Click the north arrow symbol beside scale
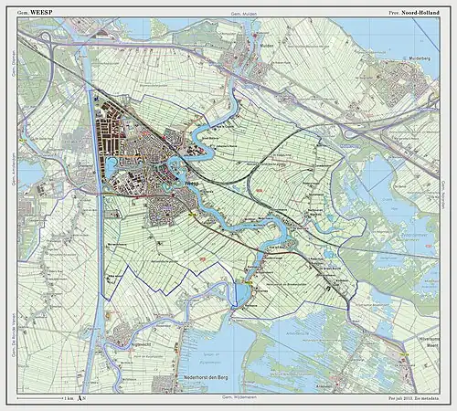 [80, 397]
